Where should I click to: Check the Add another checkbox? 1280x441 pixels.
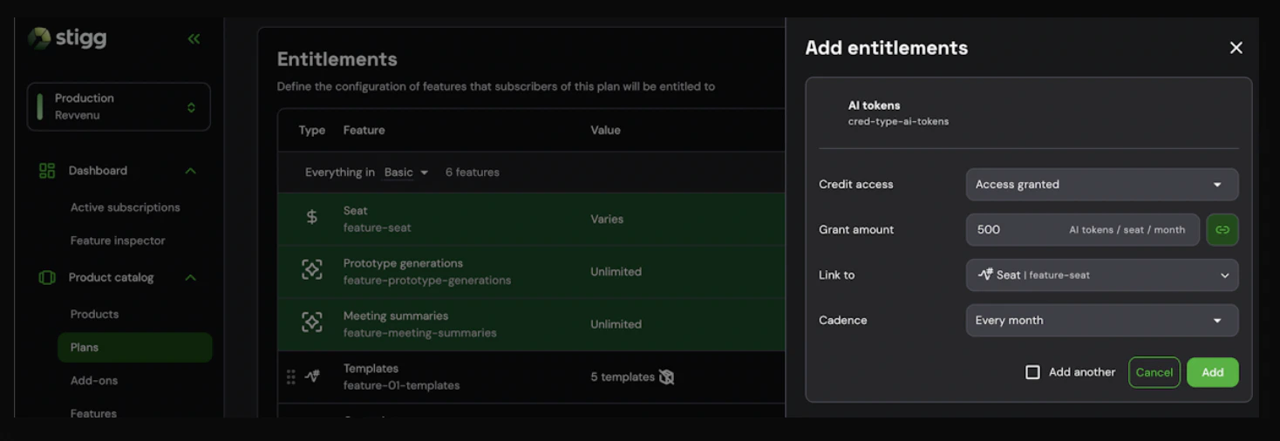1033,372
